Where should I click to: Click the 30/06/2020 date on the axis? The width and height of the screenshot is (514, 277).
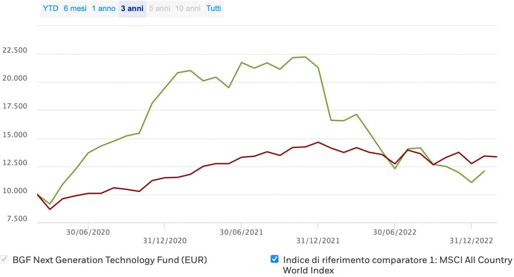tap(88, 232)
